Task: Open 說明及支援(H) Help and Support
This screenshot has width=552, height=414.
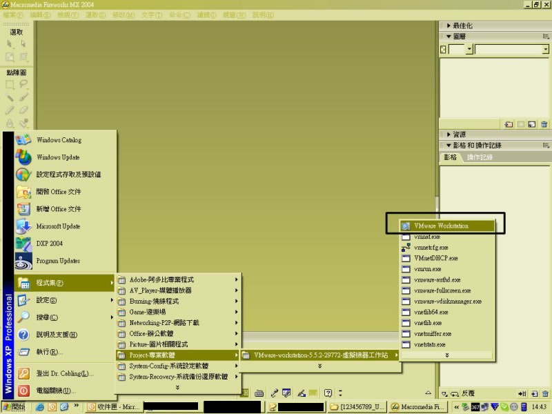Action: tap(65, 335)
